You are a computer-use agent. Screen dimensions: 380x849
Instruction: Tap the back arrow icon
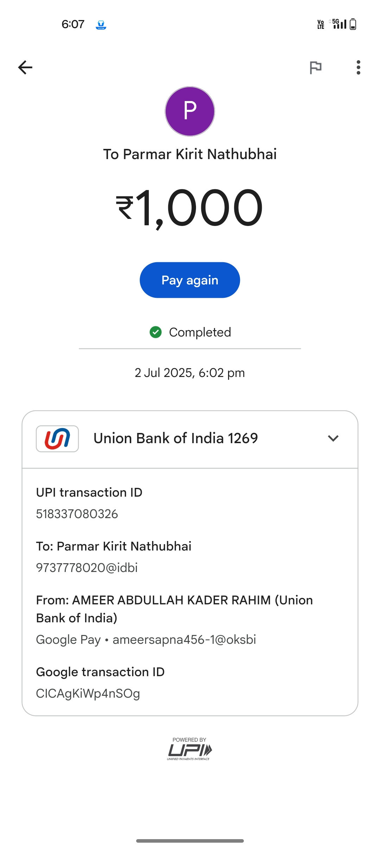(25, 67)
